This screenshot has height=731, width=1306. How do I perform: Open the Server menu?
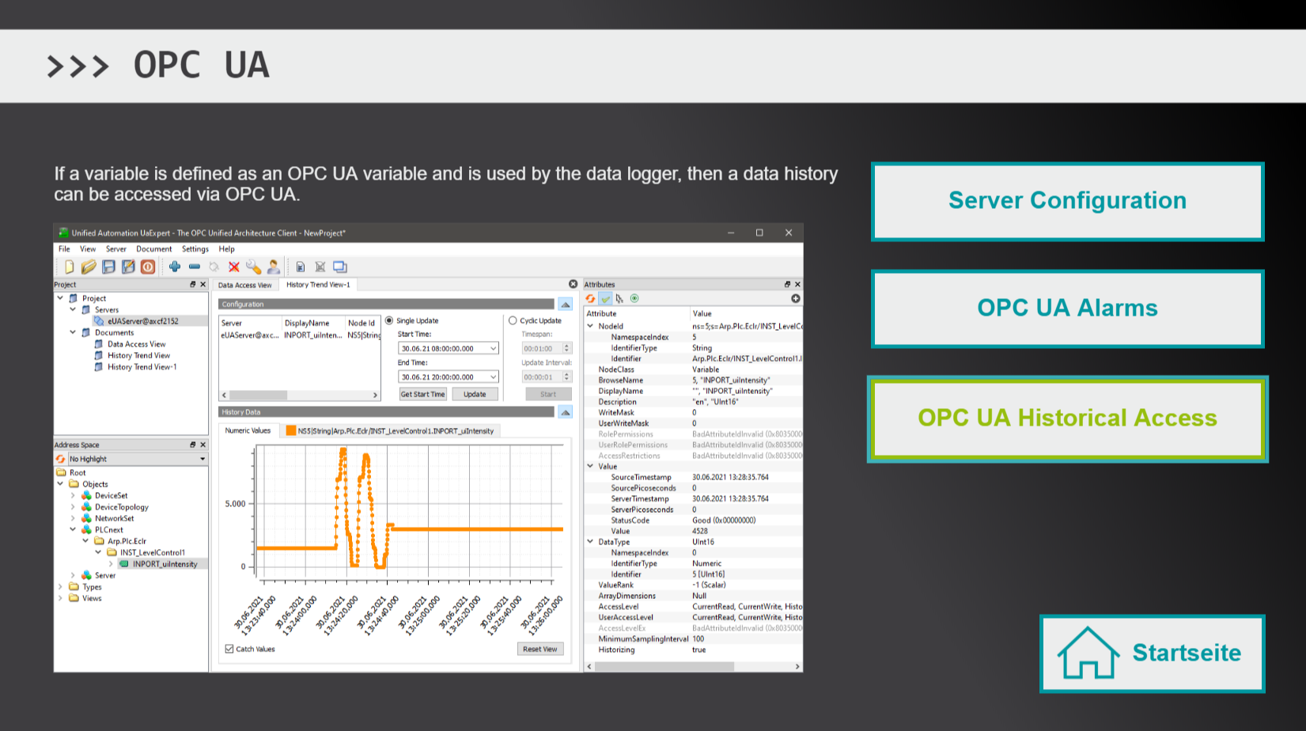click(116, 248)
